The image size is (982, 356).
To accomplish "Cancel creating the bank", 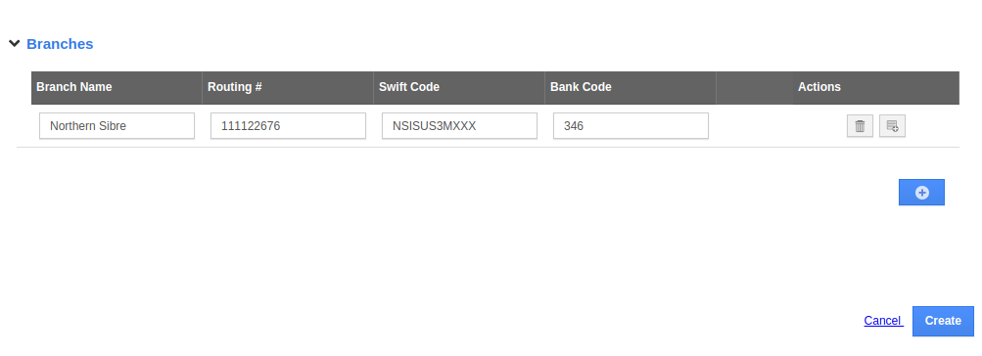I will coord(882,321).
